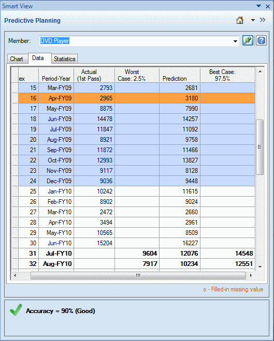The width and height of the screenshot is (274, 341).
Task: Click the Oct-FY09 period cell
Action: pos(56,160)
